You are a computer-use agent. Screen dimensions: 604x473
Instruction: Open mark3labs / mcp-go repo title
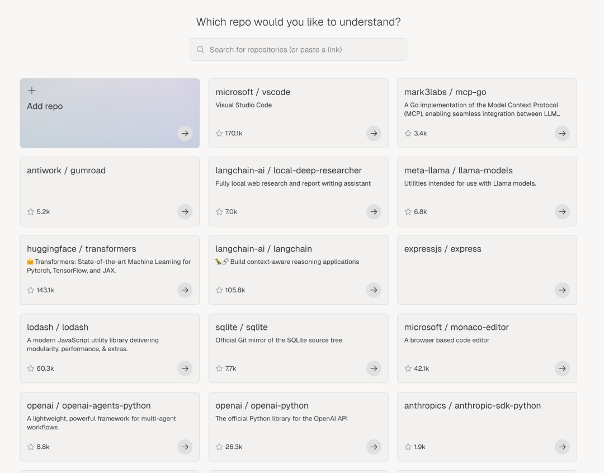(x=445, y=92)
